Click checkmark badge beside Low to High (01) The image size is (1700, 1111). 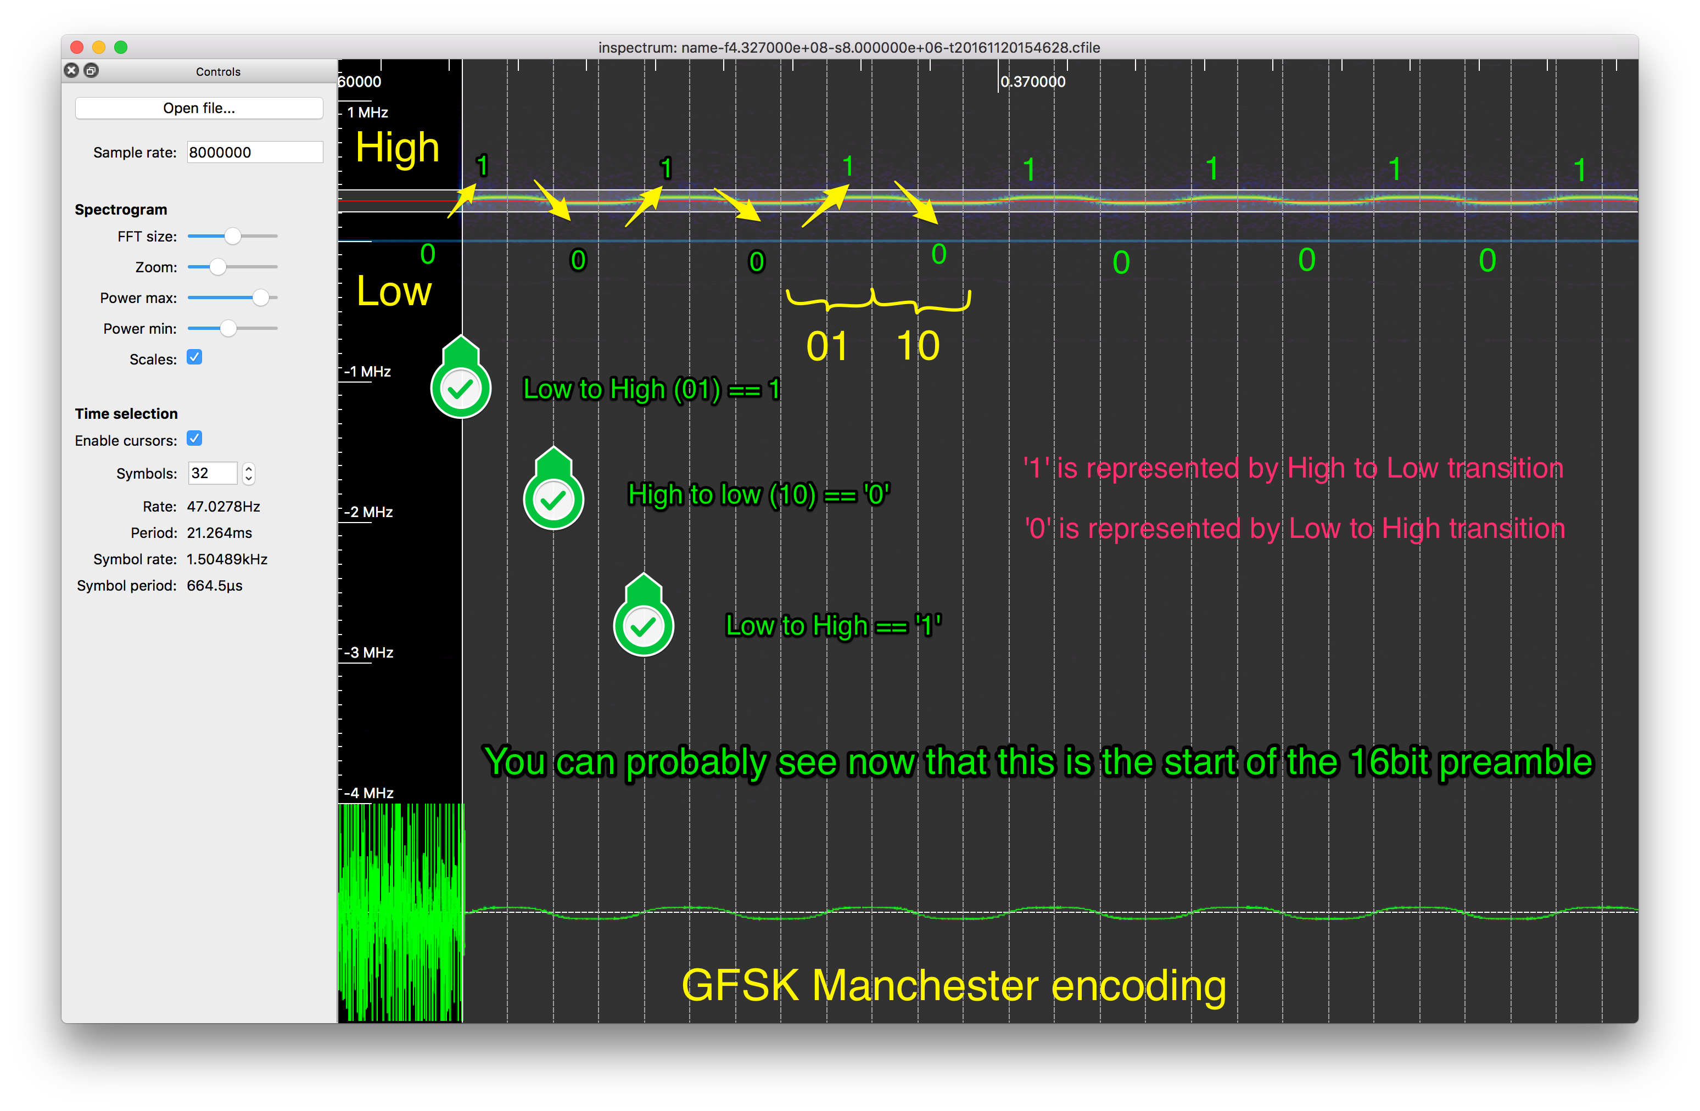[x=461, y=388]
